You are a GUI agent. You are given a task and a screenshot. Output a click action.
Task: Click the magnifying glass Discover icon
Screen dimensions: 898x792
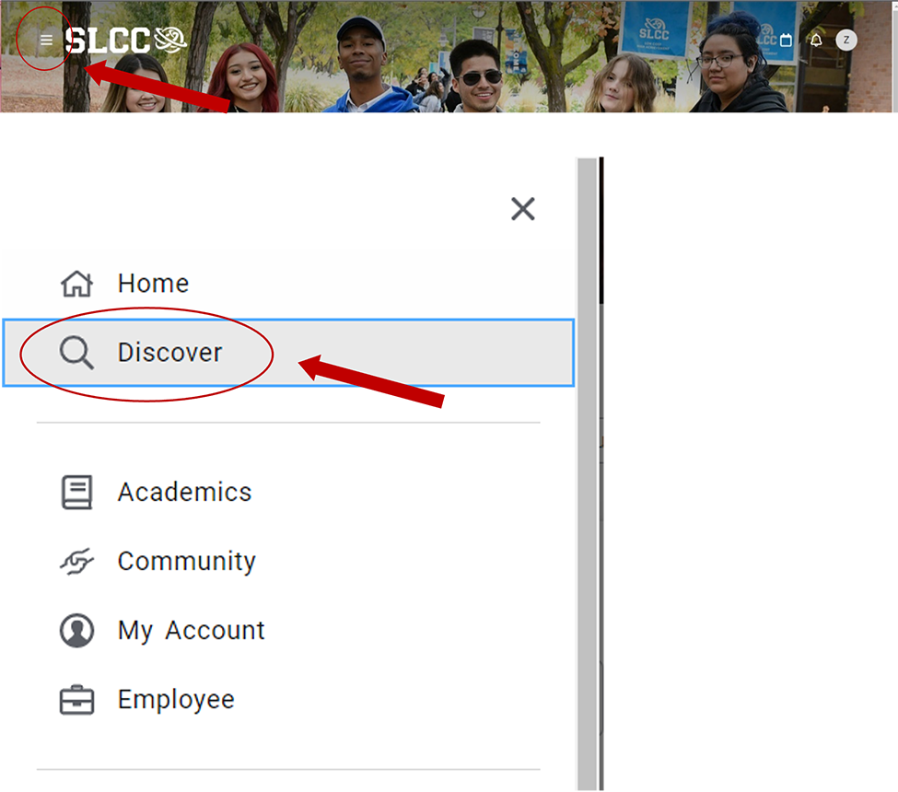coord(76,353)
